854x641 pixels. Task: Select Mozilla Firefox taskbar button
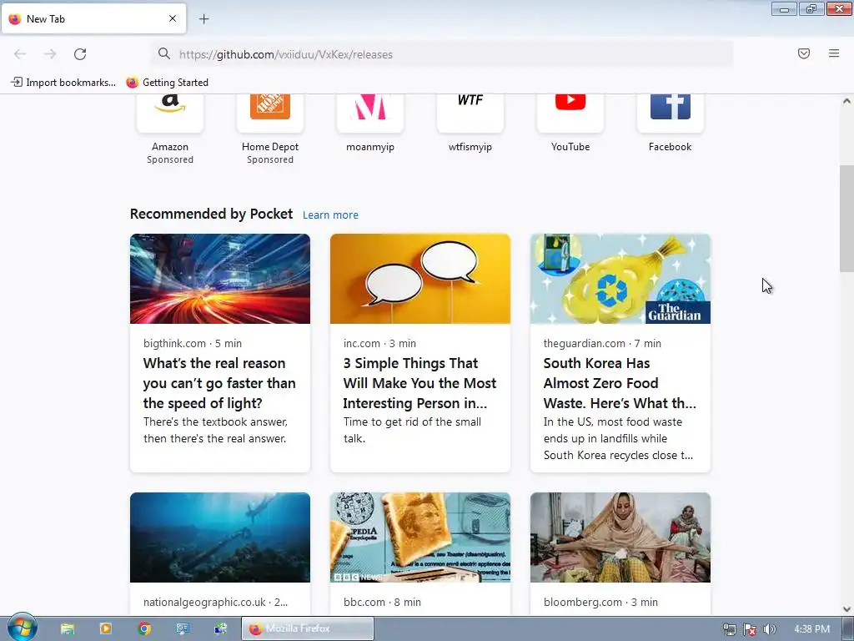(308, 628)
